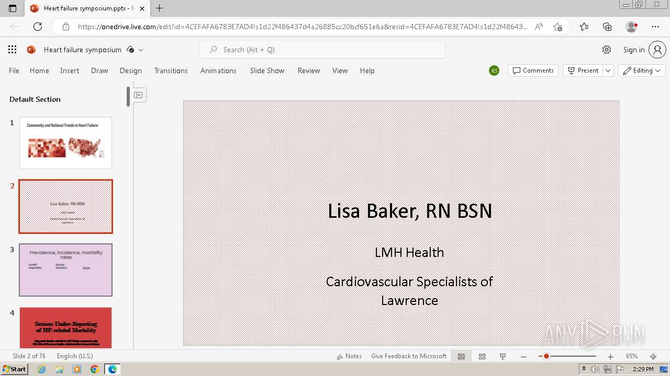The image size is (670, 376).
Task: Adjust the zoom slider handle
Action: pyautogui.click(x=546, y=356)
